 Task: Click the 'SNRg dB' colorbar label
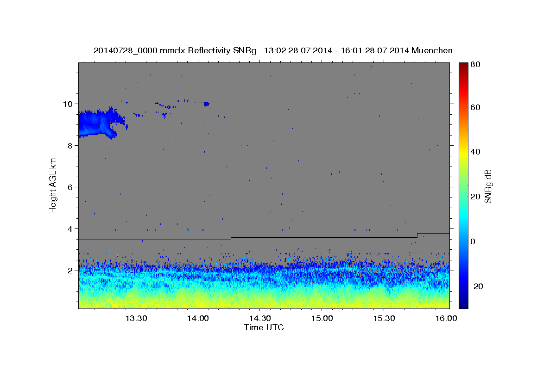click(488, 186)
